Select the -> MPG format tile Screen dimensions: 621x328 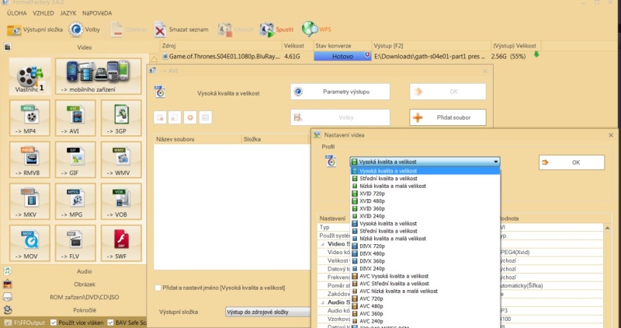(75, 201)
